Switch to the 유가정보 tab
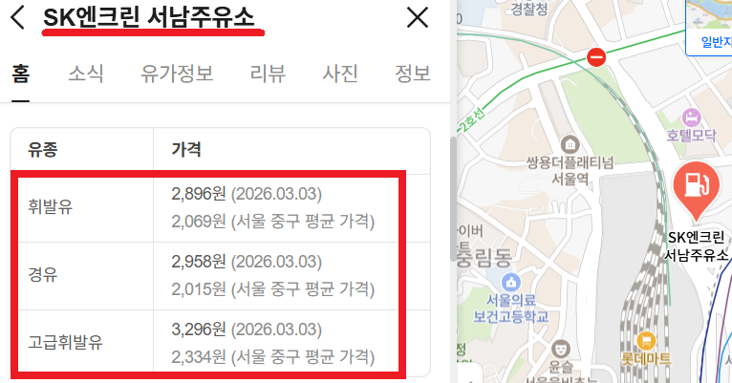Screen dimensions: 732x383 click(177, 74)
